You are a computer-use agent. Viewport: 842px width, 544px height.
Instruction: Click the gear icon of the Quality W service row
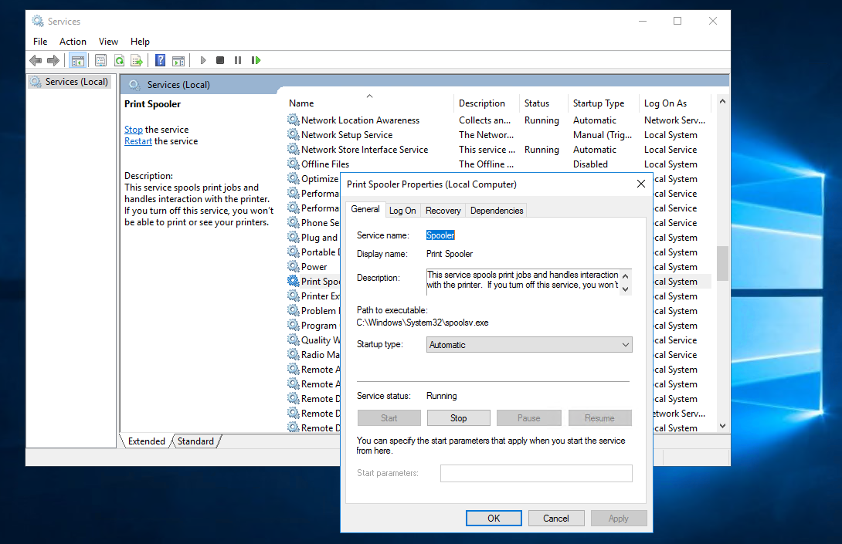[x=294, y=340]
